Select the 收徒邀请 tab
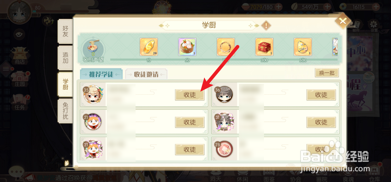 pos(146,74)
